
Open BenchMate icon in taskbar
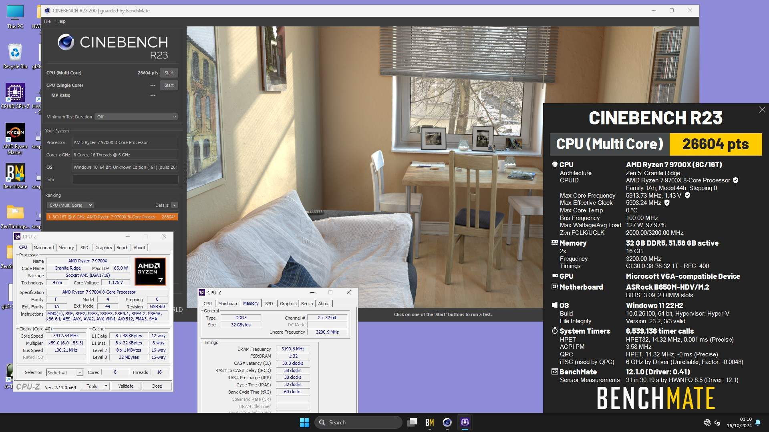430,422
